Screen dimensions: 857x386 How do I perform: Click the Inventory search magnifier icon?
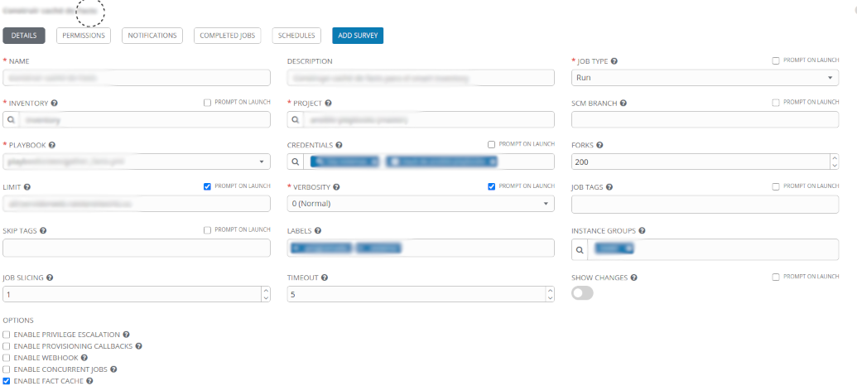(11, 120)
